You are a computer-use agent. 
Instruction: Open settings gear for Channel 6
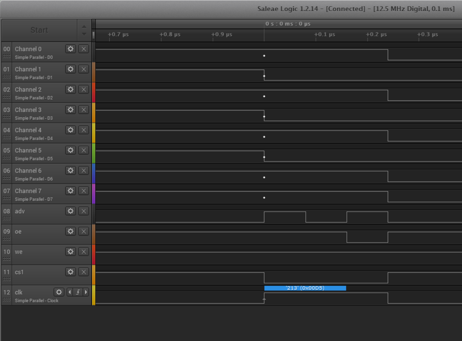tap(70, 171)
